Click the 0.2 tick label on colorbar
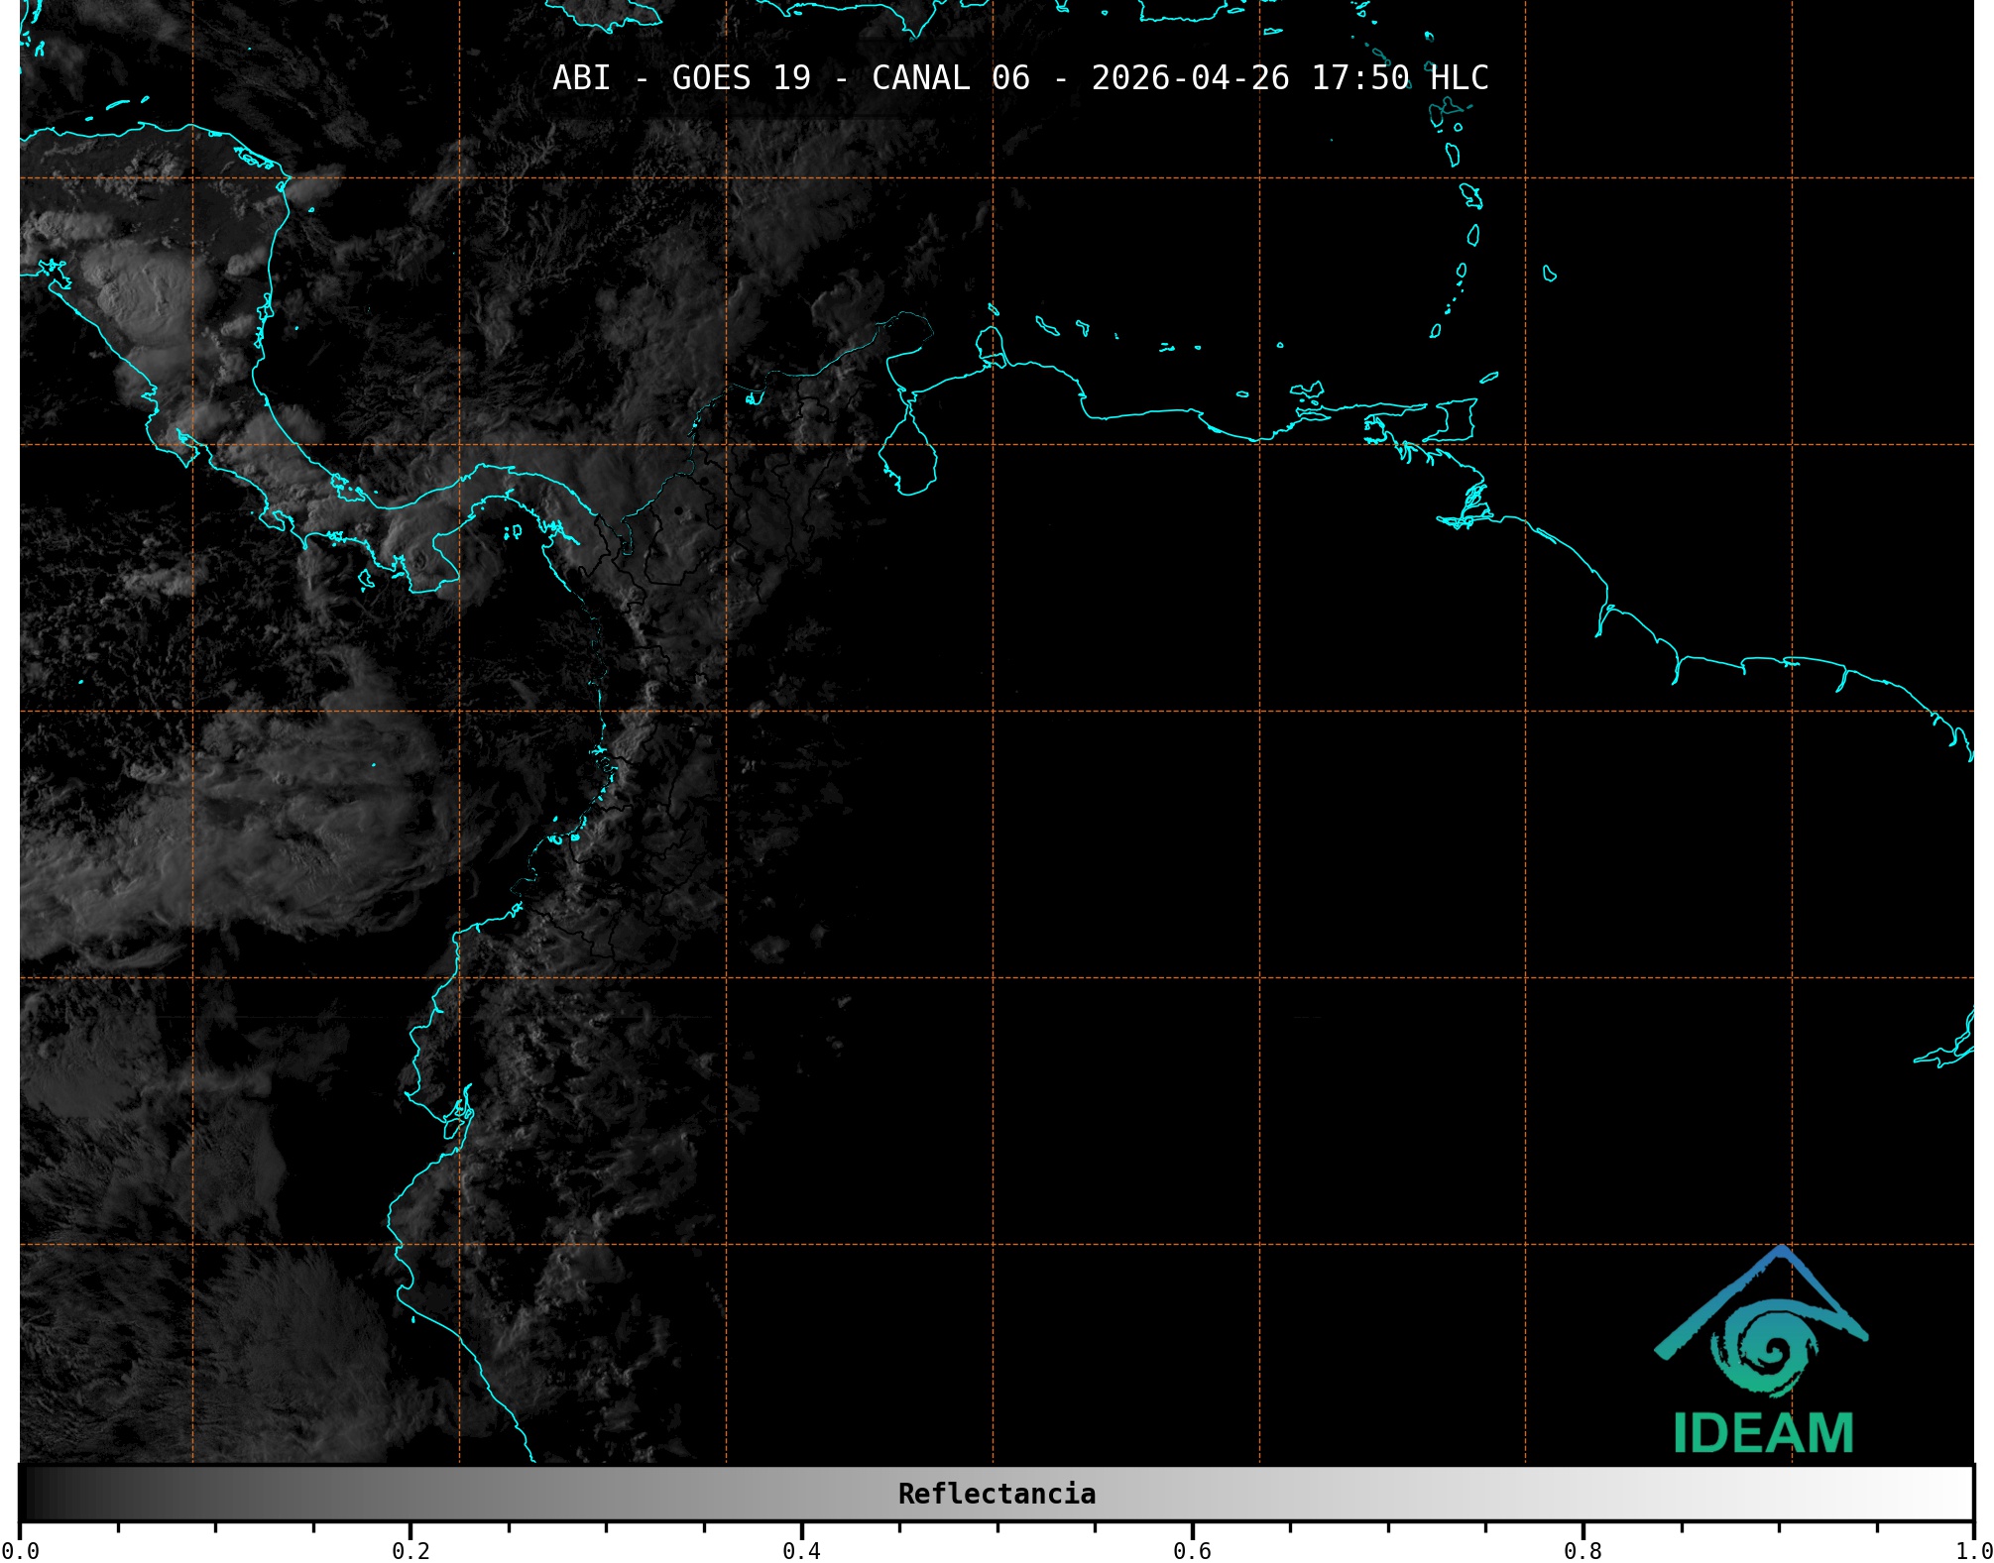 pos(411,1551)
